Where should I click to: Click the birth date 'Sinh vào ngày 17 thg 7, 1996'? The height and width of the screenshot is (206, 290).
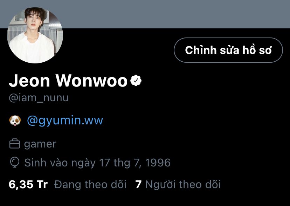[97, 163]
